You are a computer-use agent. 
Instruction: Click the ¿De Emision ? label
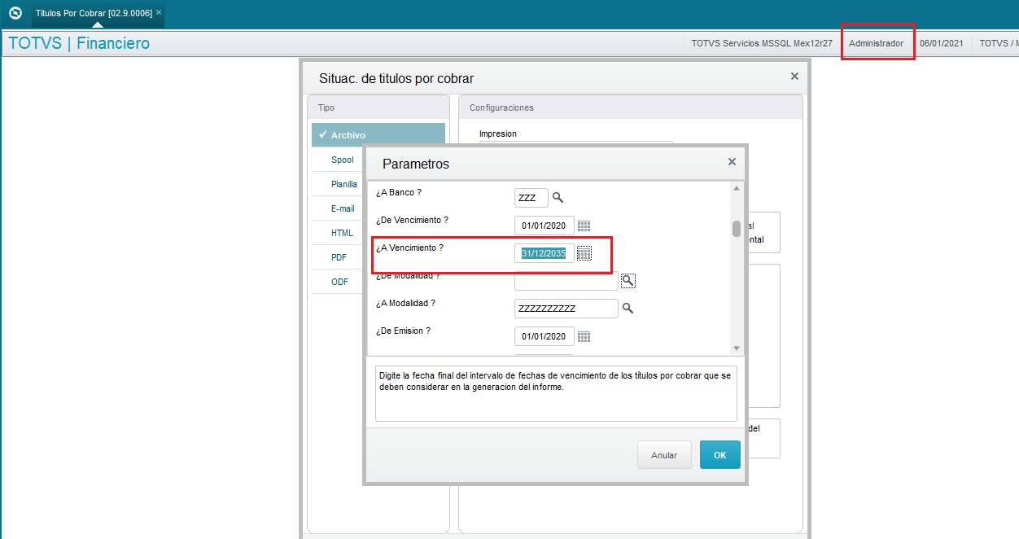(403, 331)
